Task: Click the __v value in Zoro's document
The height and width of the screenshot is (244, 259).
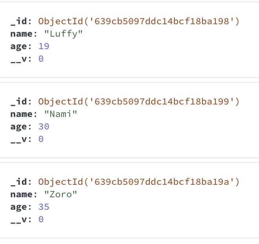Action: click(41, 219)
